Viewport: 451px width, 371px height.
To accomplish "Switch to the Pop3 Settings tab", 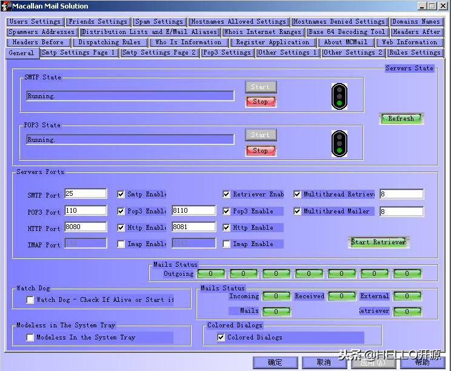I will 227,53.
